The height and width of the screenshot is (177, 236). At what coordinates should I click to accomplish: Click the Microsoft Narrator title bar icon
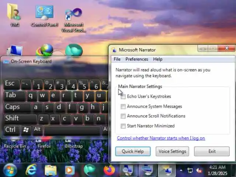[114, 50]
